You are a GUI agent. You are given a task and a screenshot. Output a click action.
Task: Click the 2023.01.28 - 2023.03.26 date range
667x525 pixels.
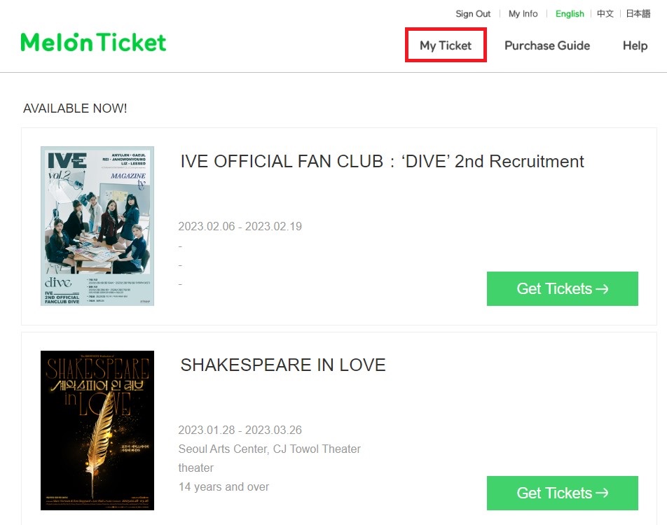click(240, 430)
